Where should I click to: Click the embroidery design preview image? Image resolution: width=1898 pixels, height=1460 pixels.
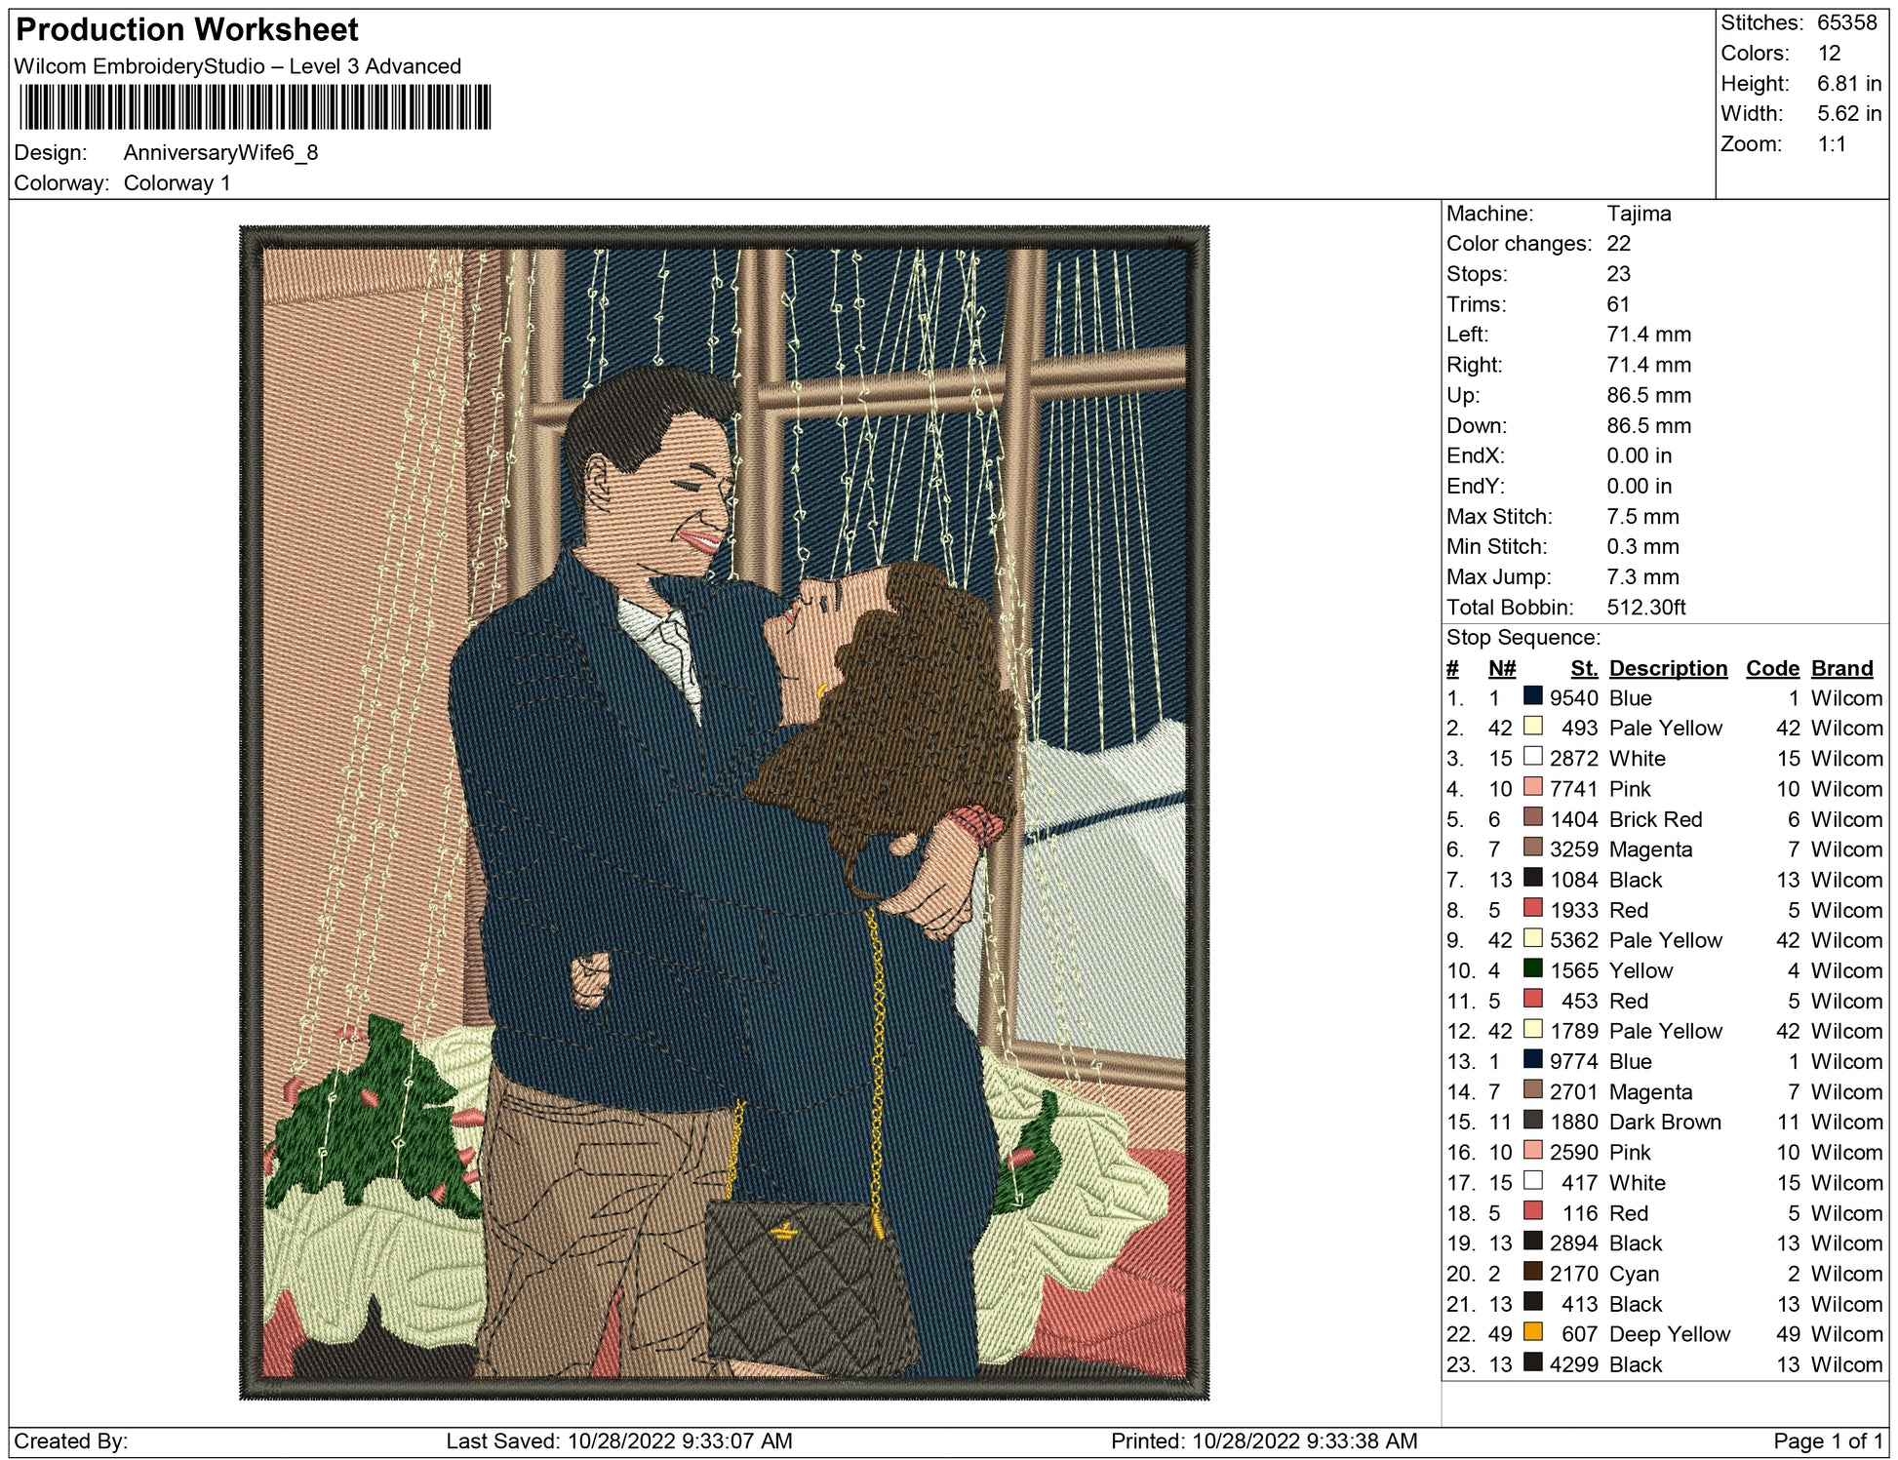(x=724, y=812)
